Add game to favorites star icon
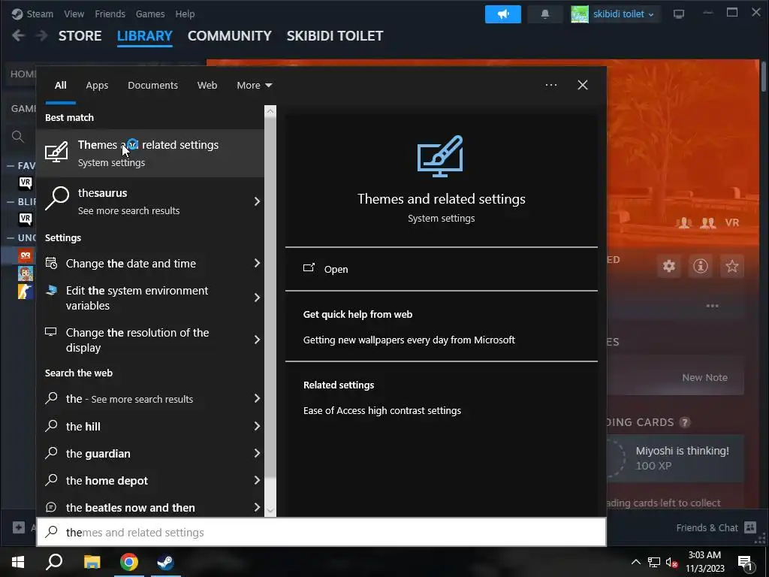Image resolution: width=769 pixels, height=577 pixels. click(731, 266)
